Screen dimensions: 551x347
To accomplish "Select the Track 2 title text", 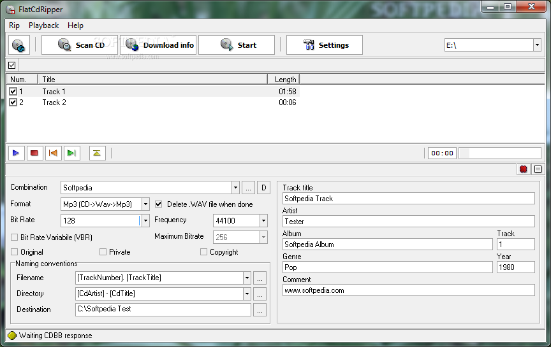I will coord(54,103).
